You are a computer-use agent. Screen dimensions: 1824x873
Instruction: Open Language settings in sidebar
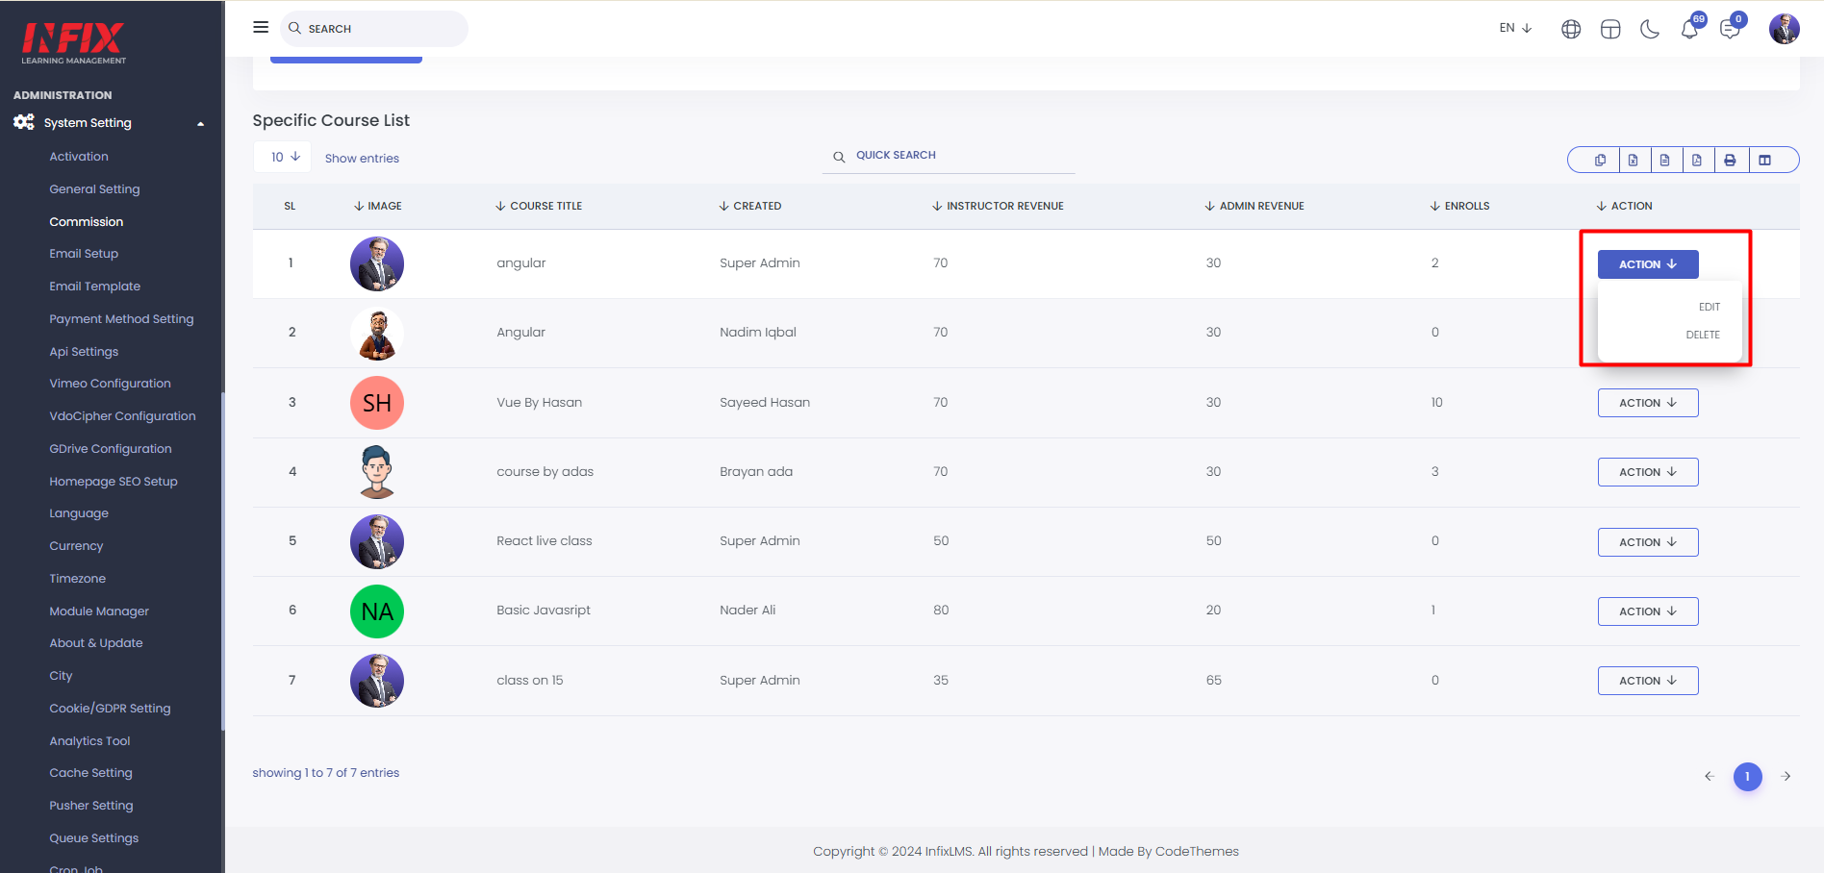coord(79,513)
